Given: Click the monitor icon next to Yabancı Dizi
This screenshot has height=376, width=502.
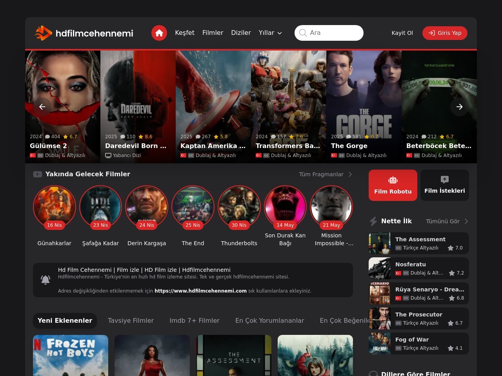Looking at the screenshot, I should [x=108, y=155].
